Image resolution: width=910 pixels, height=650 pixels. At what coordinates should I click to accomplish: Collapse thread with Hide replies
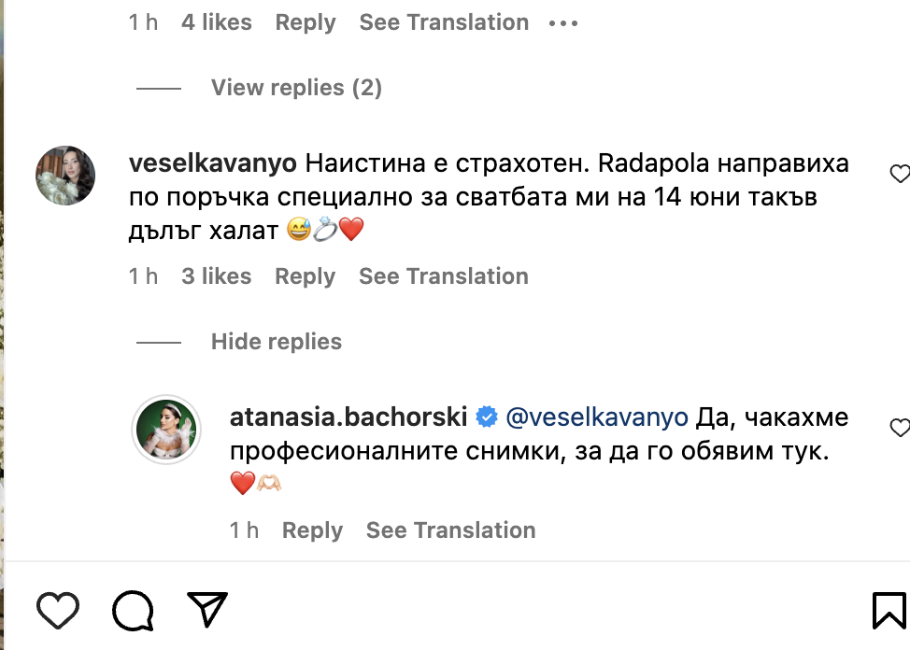coord(276,342)
